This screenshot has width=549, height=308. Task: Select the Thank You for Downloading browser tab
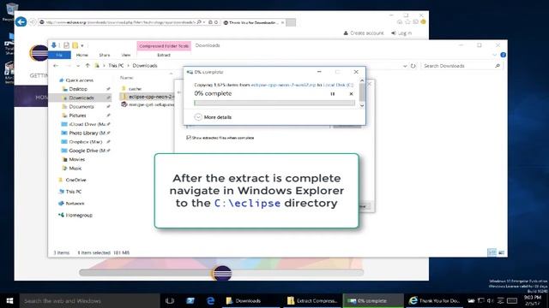(x=254, y=22)
